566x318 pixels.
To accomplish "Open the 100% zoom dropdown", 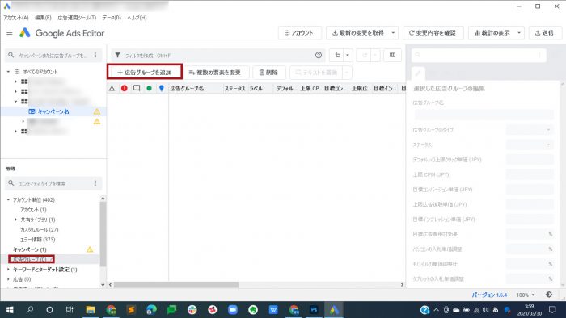I will (x=526, y=295).
